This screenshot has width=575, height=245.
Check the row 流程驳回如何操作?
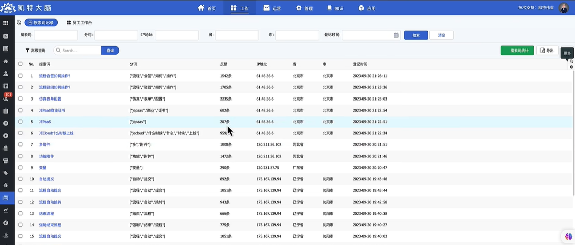(x=21, y=87)
